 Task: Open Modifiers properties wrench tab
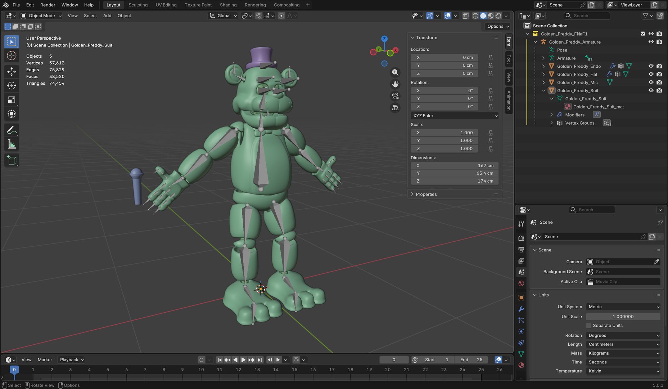(521, 309)
